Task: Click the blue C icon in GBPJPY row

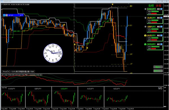Action: pyautogui.click(x=161, y=27)
